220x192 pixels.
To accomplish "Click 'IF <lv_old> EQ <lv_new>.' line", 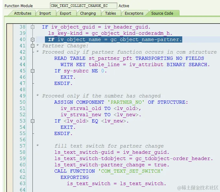I will point(91,121).
